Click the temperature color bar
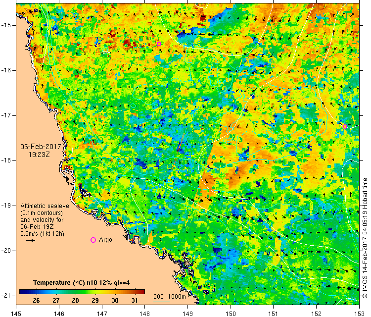The image size is (371, 317). pos(82,292)
